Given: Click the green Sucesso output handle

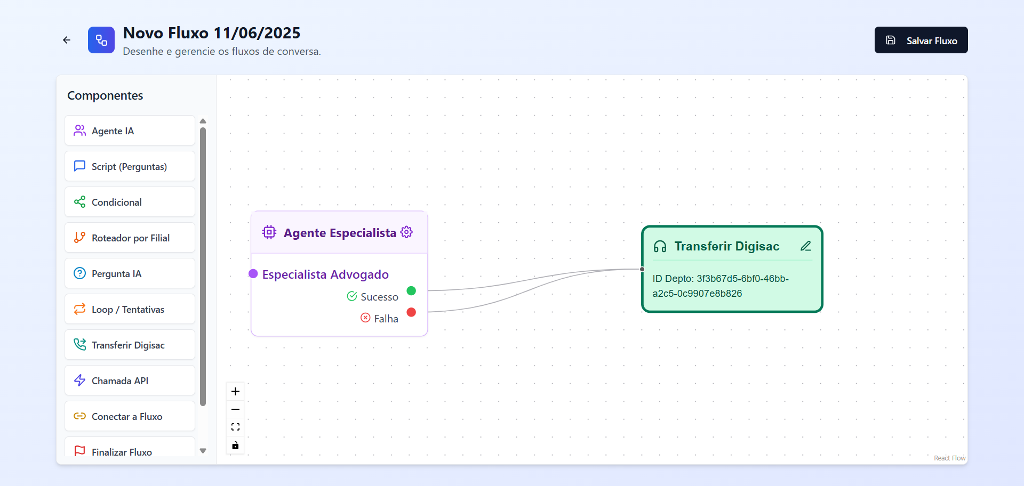Looking at the screenshot, I should [411, 291].
